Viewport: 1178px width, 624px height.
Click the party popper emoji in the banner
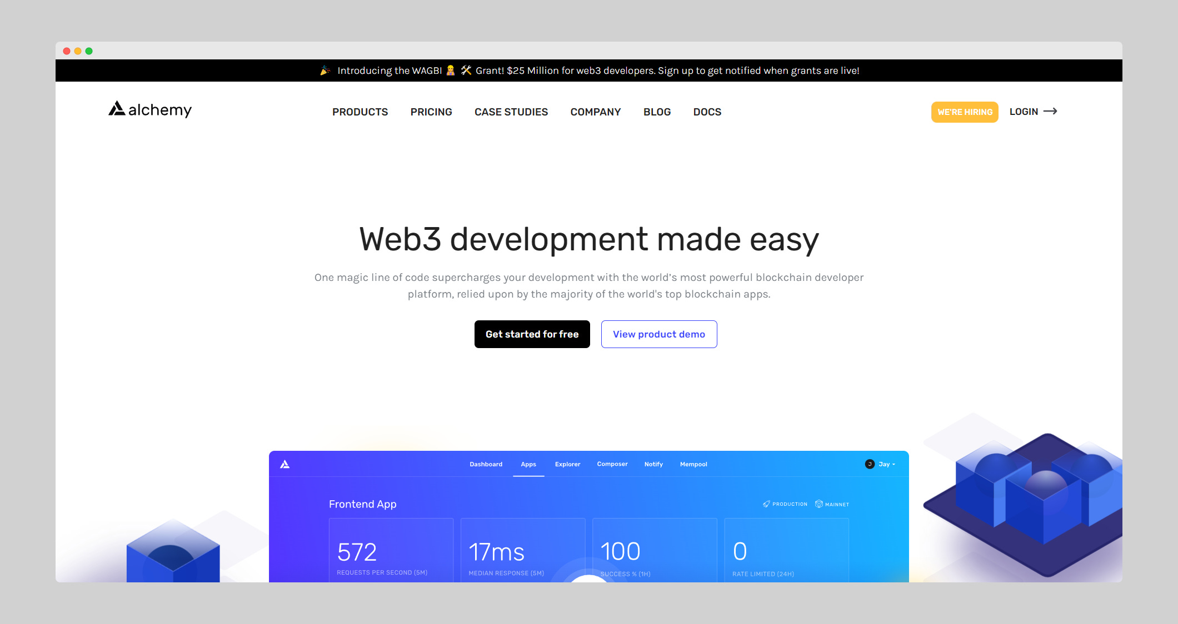[326, 71]
